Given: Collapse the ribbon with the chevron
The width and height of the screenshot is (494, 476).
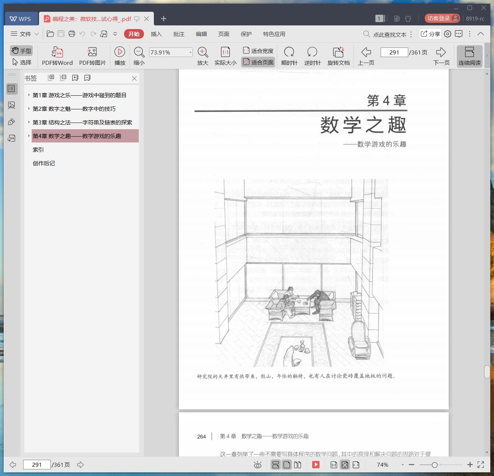Looking at the screenshot, I should pyautogui.click(x=481, y=34).
